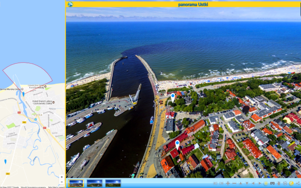Click the globe icon in the title bar
Viewport: 301px width, 188px height.
point(70,4)
